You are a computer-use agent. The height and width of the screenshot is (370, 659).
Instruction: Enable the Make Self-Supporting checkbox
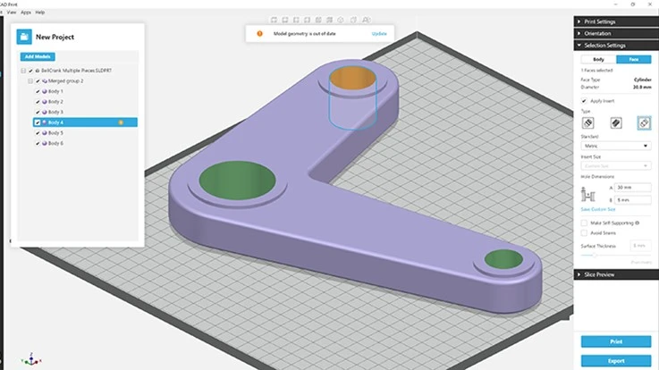583,221
